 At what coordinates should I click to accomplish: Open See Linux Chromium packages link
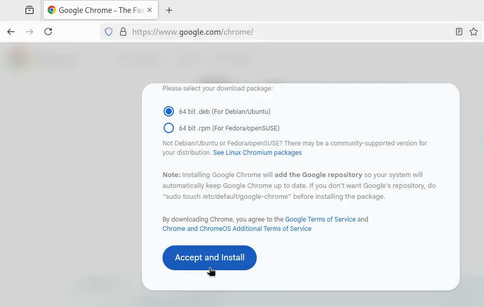(x=257, y=153)
